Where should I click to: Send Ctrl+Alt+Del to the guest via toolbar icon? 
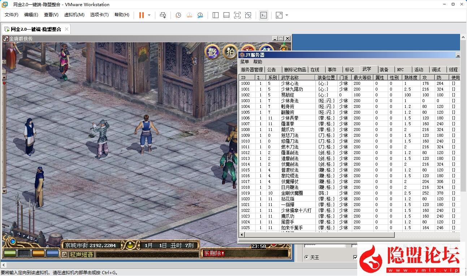point(163,15)
